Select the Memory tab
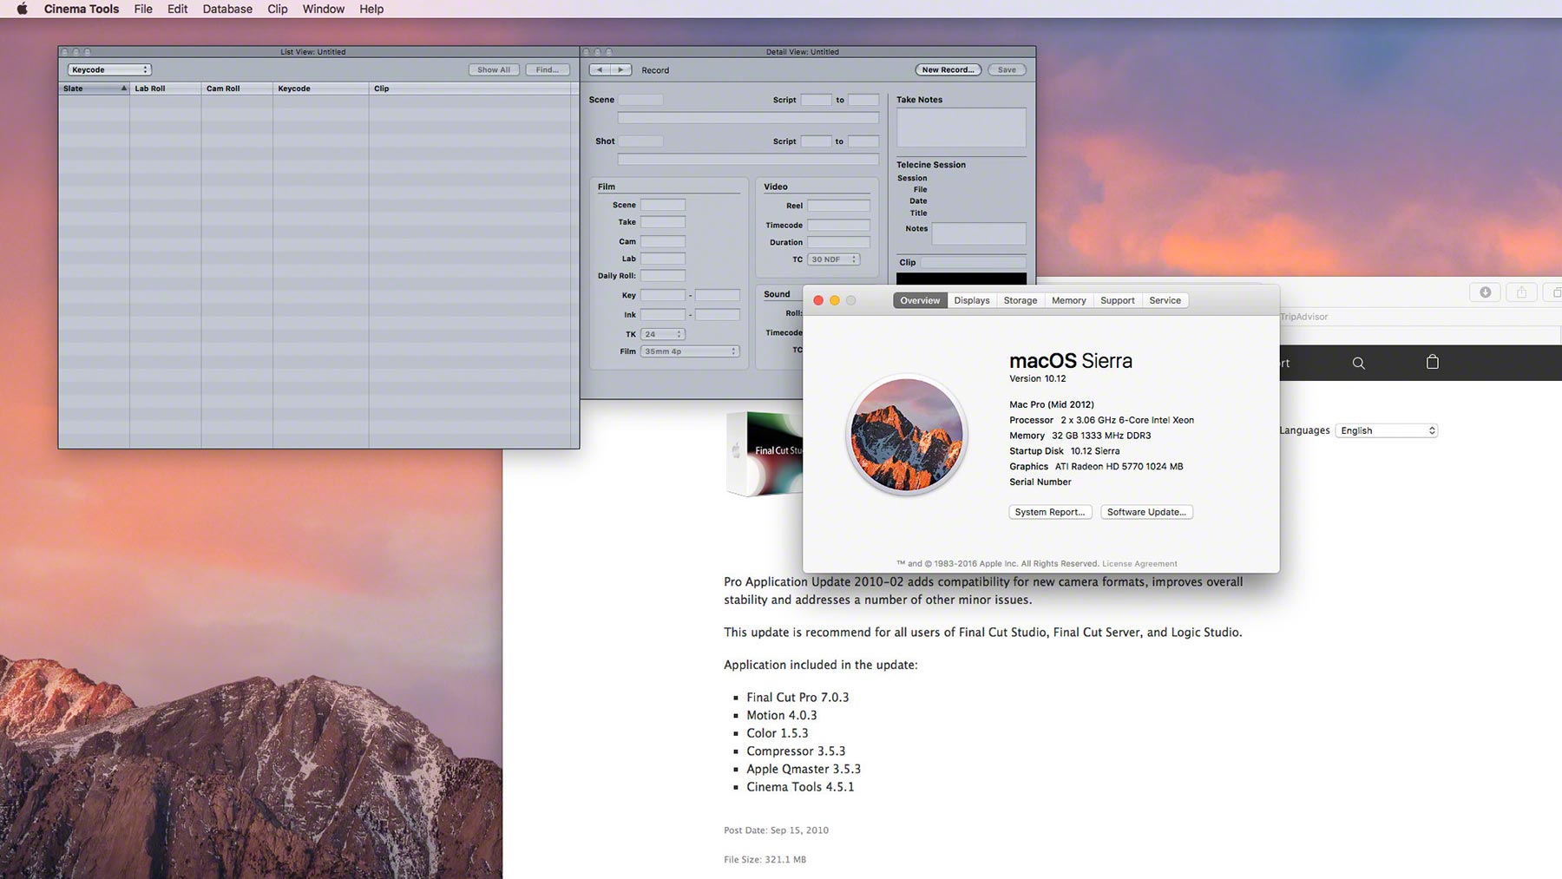This screenshot has height=879, width=1562. [1069, 300]
